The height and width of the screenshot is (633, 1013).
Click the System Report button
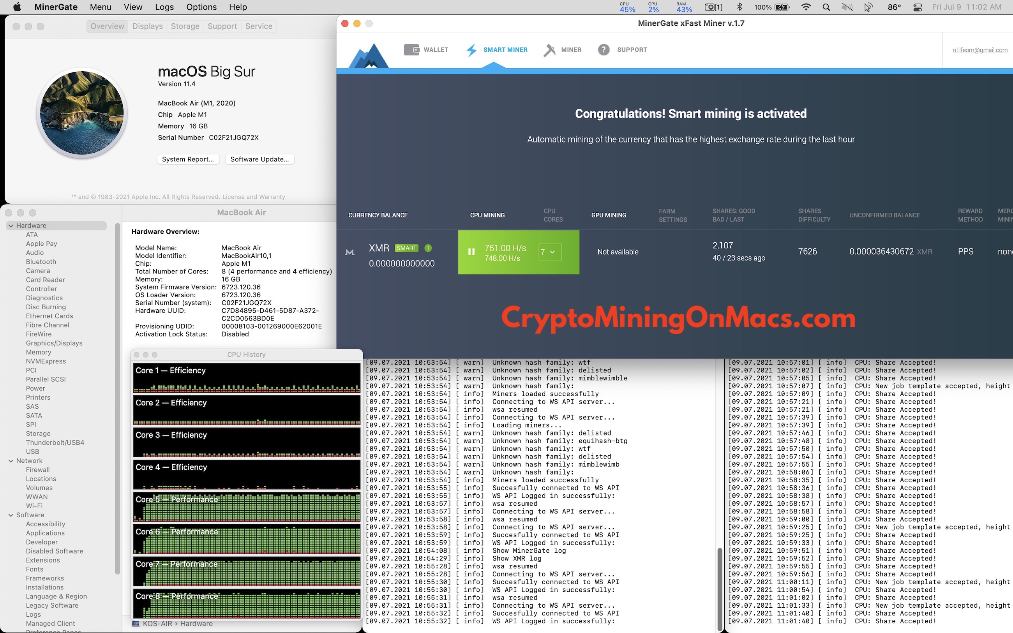click(188, 159)
